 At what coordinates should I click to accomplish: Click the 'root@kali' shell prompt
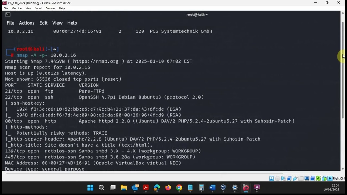30,49
